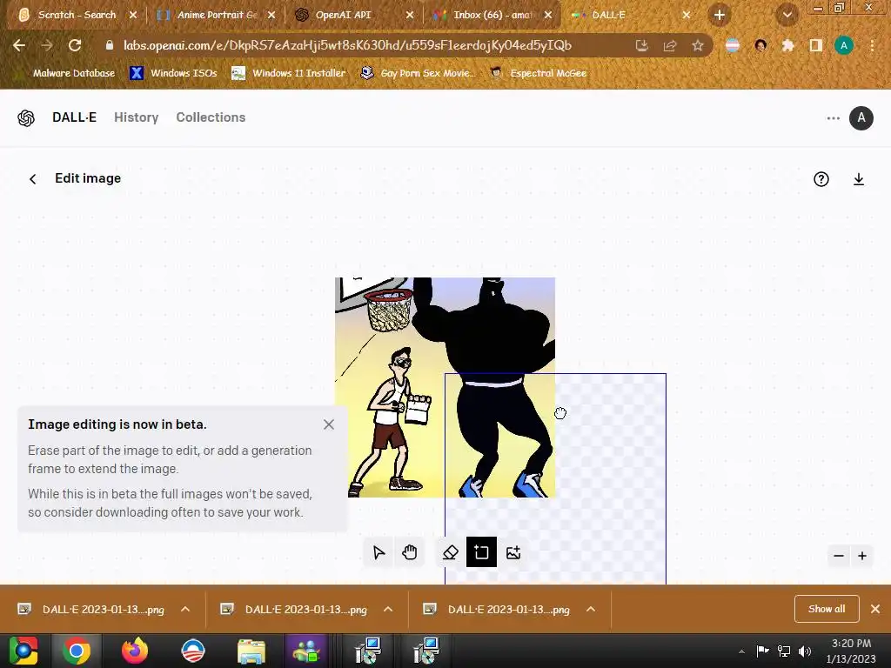The height and width of the screenshot is (668, 891).
Task: Focus the labs.openai.com address bar
Action: pyautogui.click(x=348, y=45)
